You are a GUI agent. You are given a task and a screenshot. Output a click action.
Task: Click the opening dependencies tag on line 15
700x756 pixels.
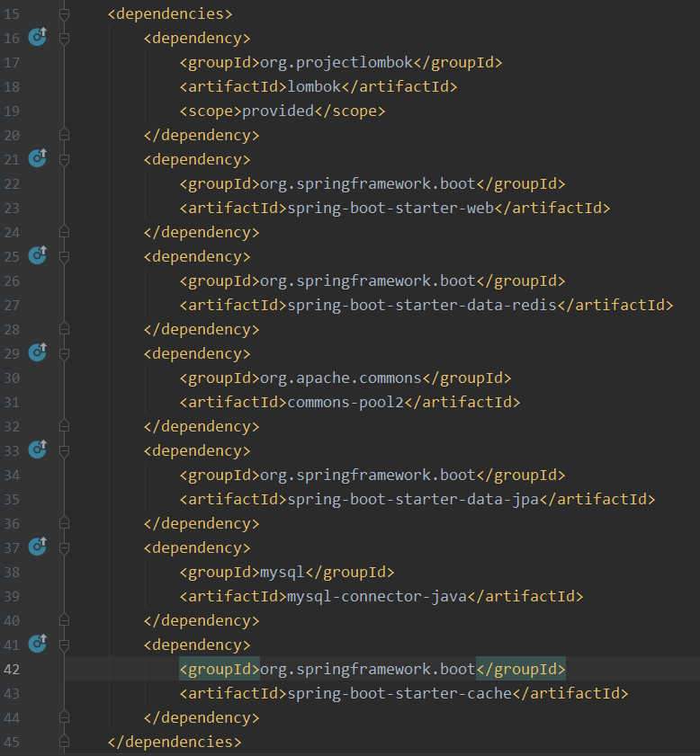[170, 14]
